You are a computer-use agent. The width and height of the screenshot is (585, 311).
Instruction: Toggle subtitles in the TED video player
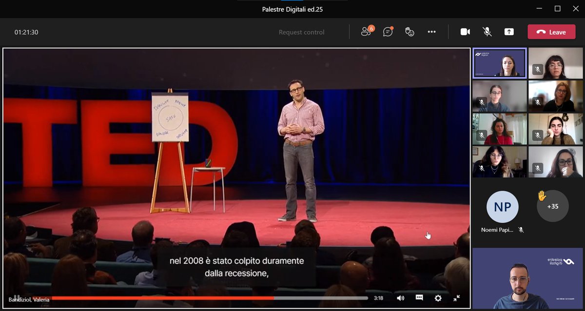pyautogui.click(x=419, y=297)
